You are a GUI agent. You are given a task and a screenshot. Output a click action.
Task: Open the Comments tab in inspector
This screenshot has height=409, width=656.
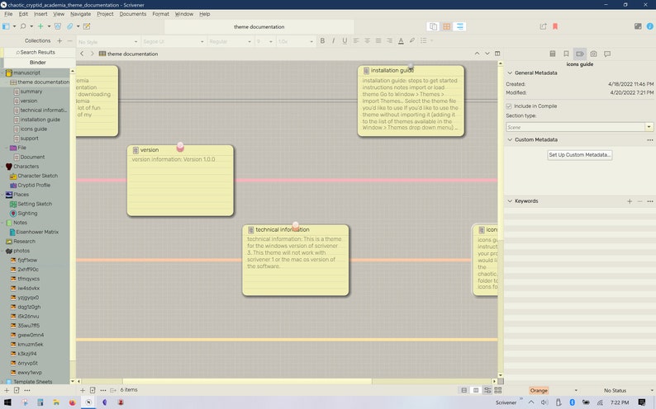click(x=607, y=54)
